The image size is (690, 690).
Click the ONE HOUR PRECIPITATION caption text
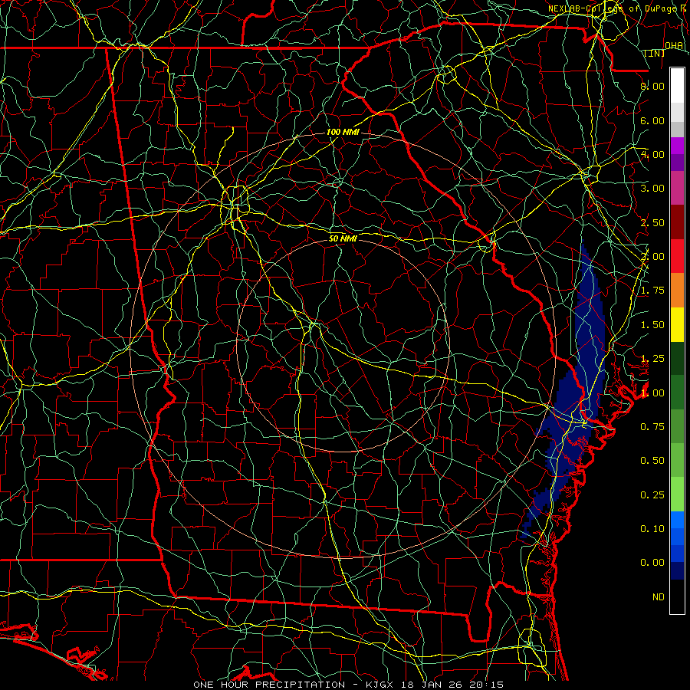pyautogui.click(x=349, y=685)
